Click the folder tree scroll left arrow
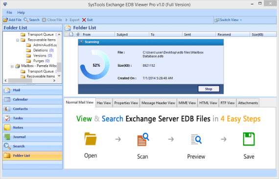Screen dimensions: 279x179 tap(5, 80)
